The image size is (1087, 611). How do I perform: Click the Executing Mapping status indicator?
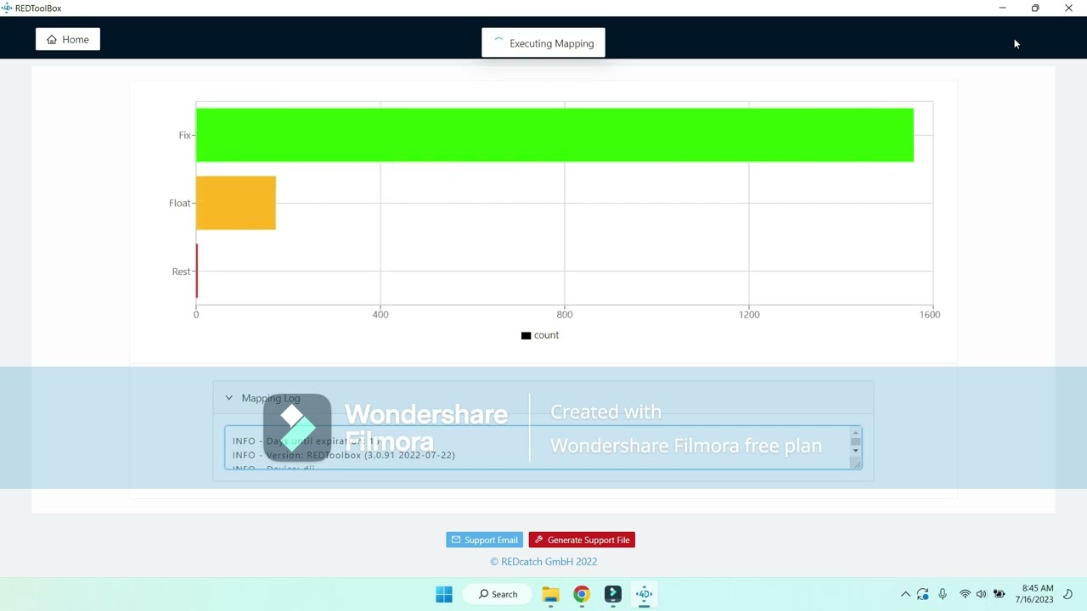543,43
